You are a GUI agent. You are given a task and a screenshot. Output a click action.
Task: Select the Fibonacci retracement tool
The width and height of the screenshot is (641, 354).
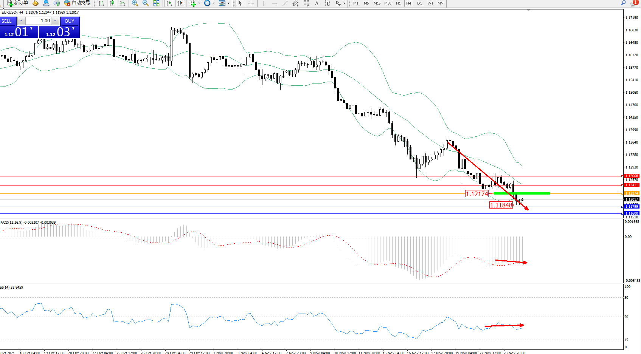(x=306, y=3)
